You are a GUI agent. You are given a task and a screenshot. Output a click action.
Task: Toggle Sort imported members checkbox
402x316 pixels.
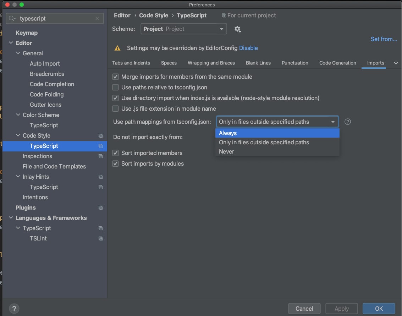point(116,153)
